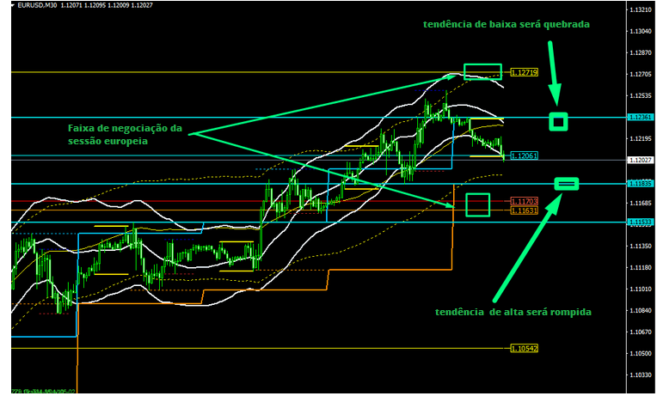Select the yellow 1.10542 price label
This screenshot has height=396, width=657.
click(524, 349)
